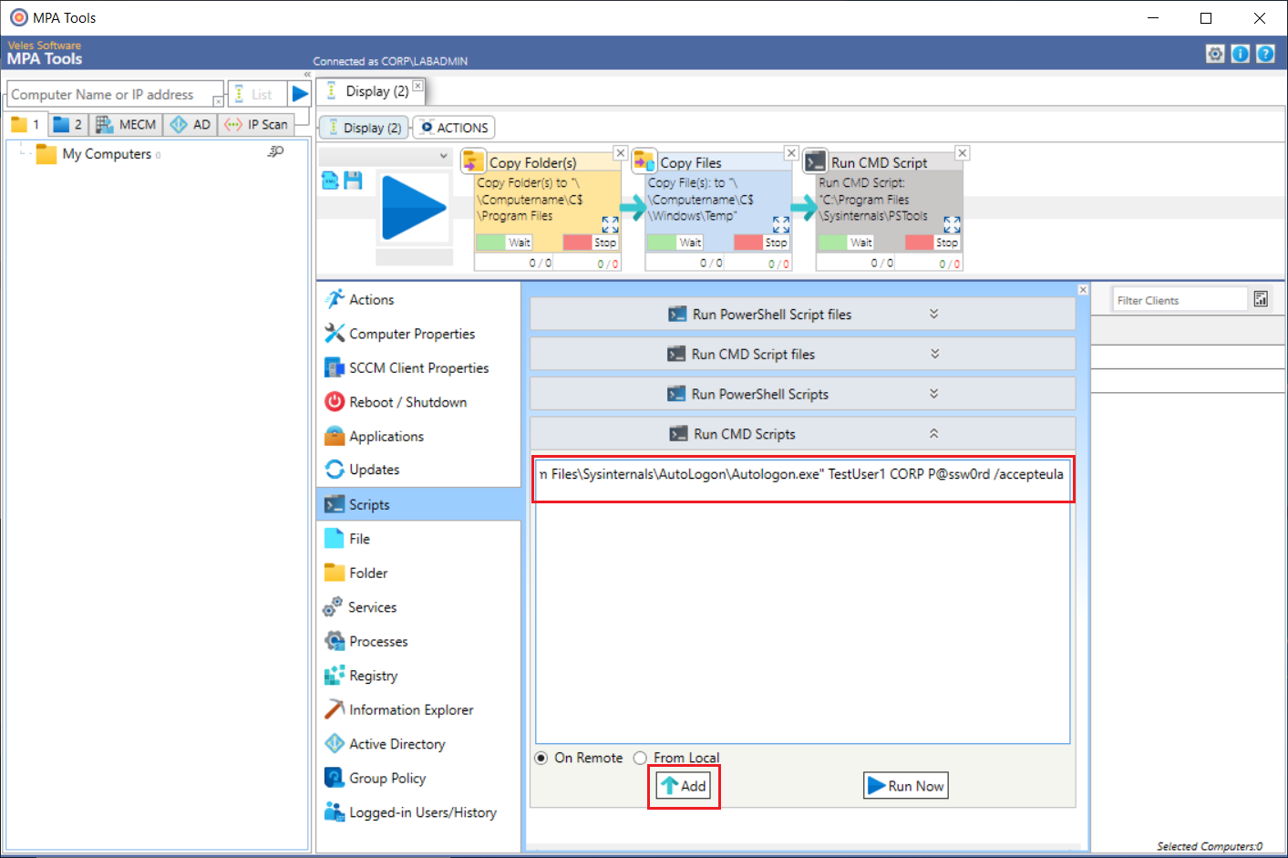Remove the Copy Folder(s) action card
The height and width of the screenshot is (858, 1288).
coord(621,153)
